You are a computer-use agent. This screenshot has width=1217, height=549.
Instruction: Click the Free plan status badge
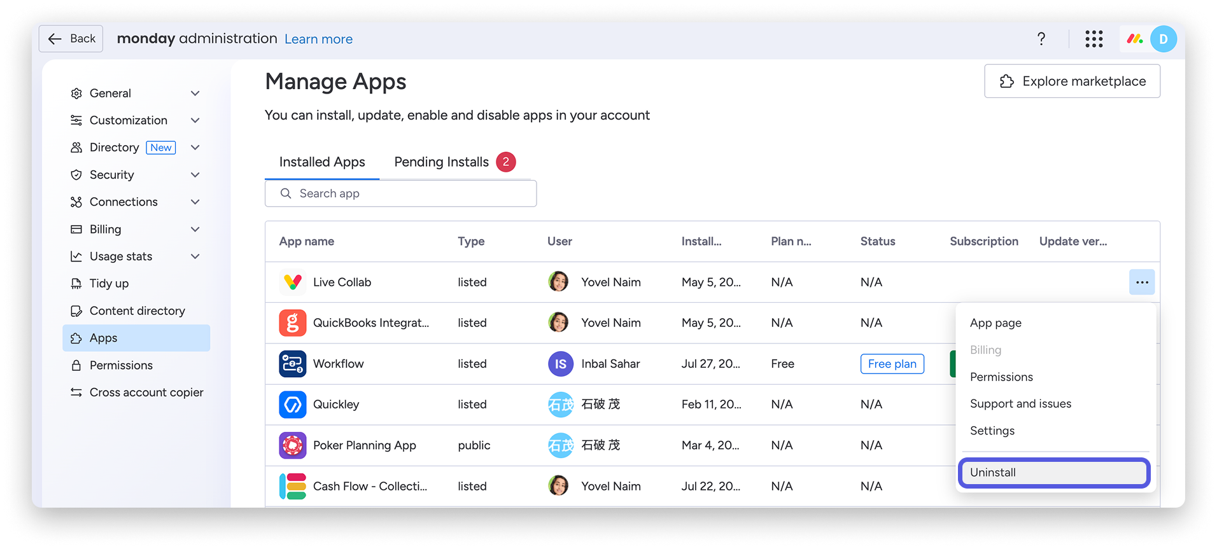point(892,364)
